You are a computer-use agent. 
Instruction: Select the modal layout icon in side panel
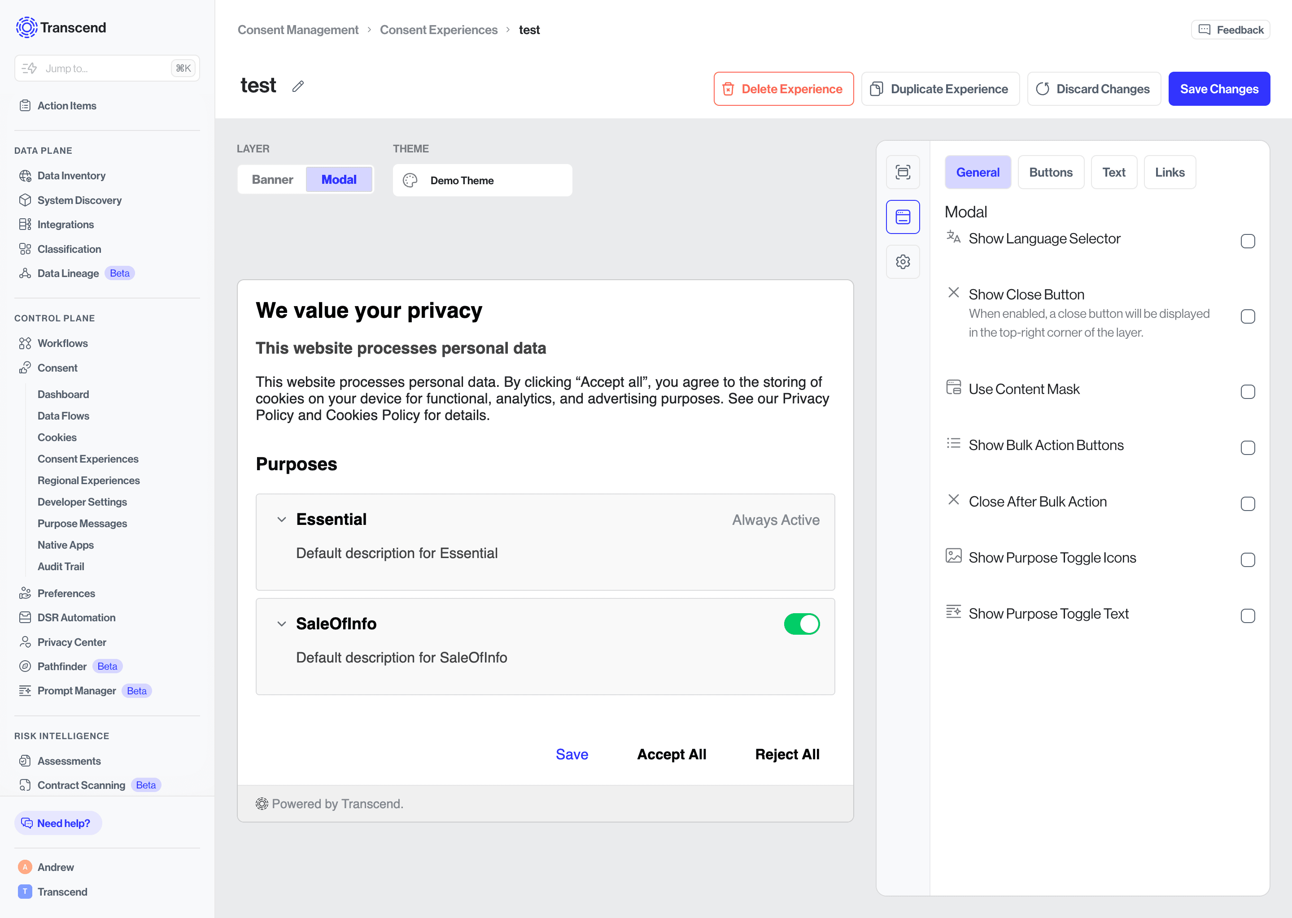pyautogui.click(x=903, y=217)
